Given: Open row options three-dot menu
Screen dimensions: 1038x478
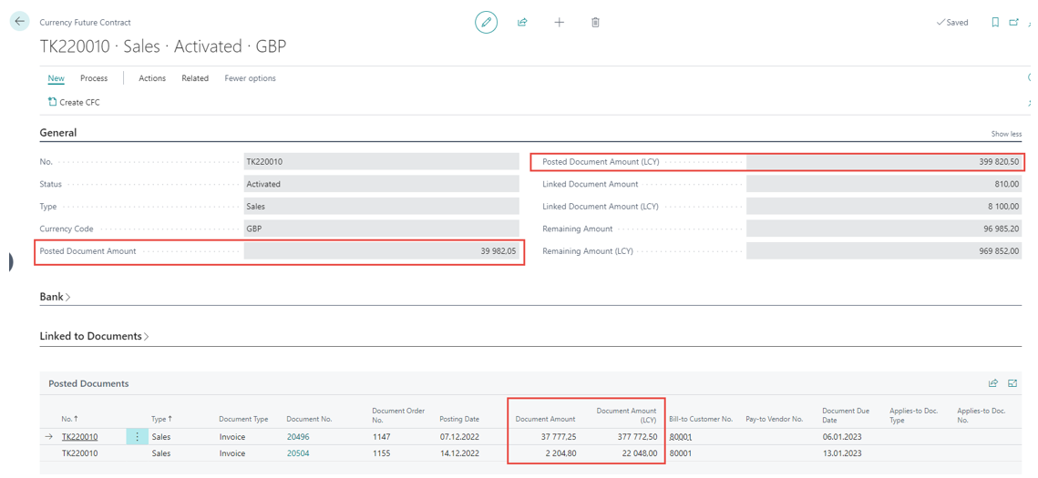Looking at the screenshot, I should pyautogui.click(x=138, y=437).
